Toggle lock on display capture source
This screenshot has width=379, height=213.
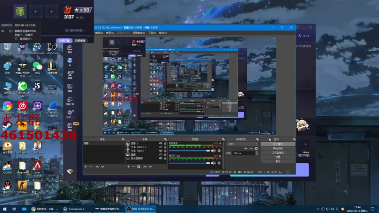165,158
